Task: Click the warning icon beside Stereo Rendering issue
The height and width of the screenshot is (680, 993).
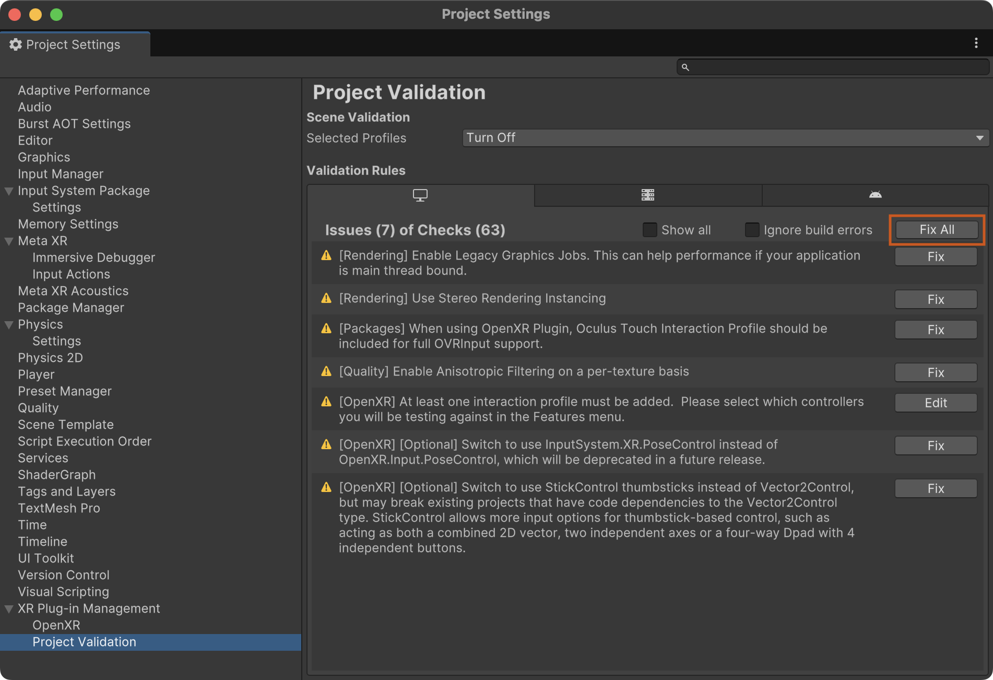Action: [326, 298]
